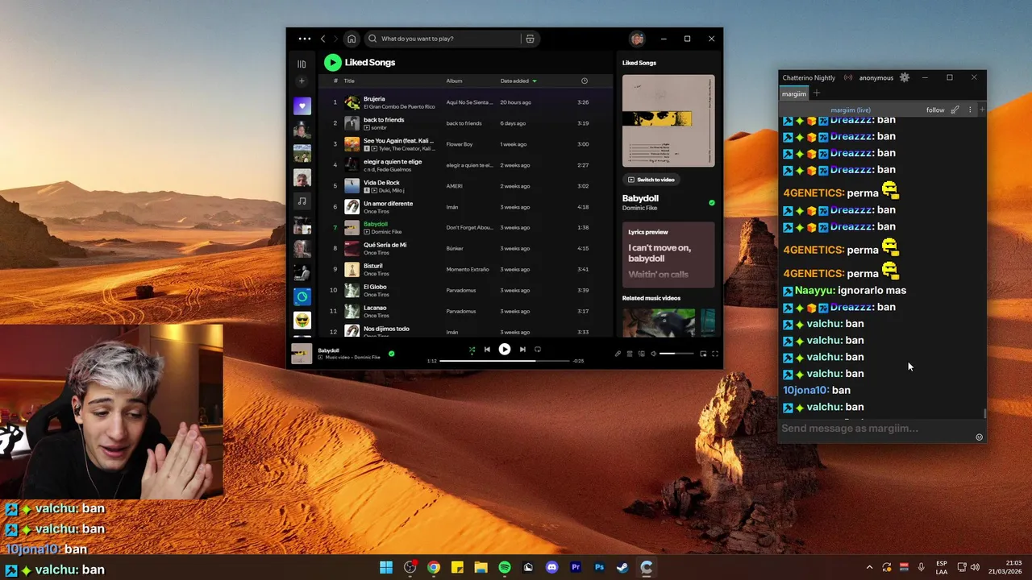Open Chrome from taskbar
This screenshot has height=580, width=1032.
point(434,567)
